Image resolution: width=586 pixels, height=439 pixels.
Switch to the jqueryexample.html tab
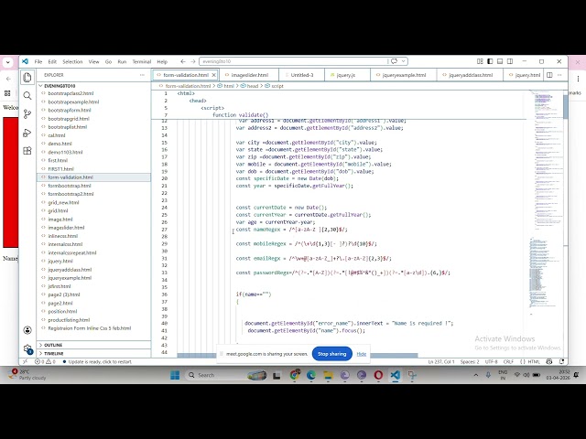click(x=404, y=75)
